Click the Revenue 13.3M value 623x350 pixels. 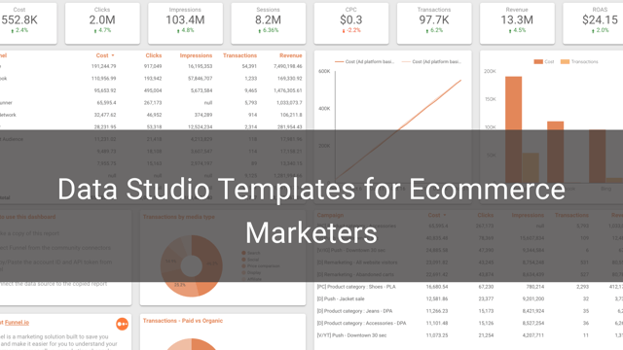(517, 19)
